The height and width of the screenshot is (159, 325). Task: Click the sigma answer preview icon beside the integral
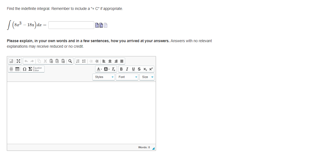pos(101,25)
